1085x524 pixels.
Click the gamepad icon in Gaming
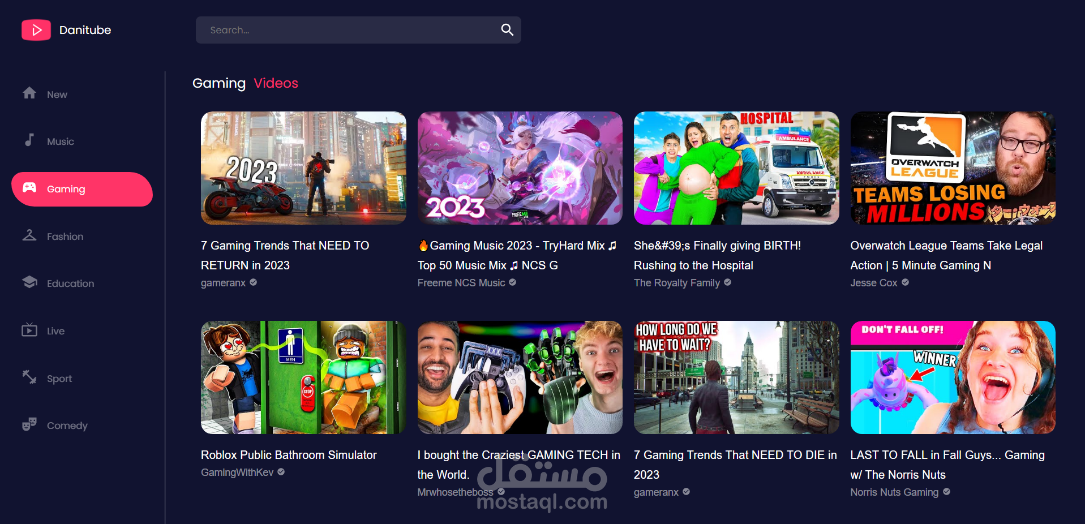[x=29, y=187]
